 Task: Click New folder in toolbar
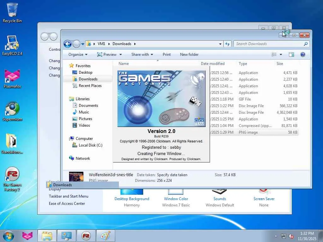point(189,55)
